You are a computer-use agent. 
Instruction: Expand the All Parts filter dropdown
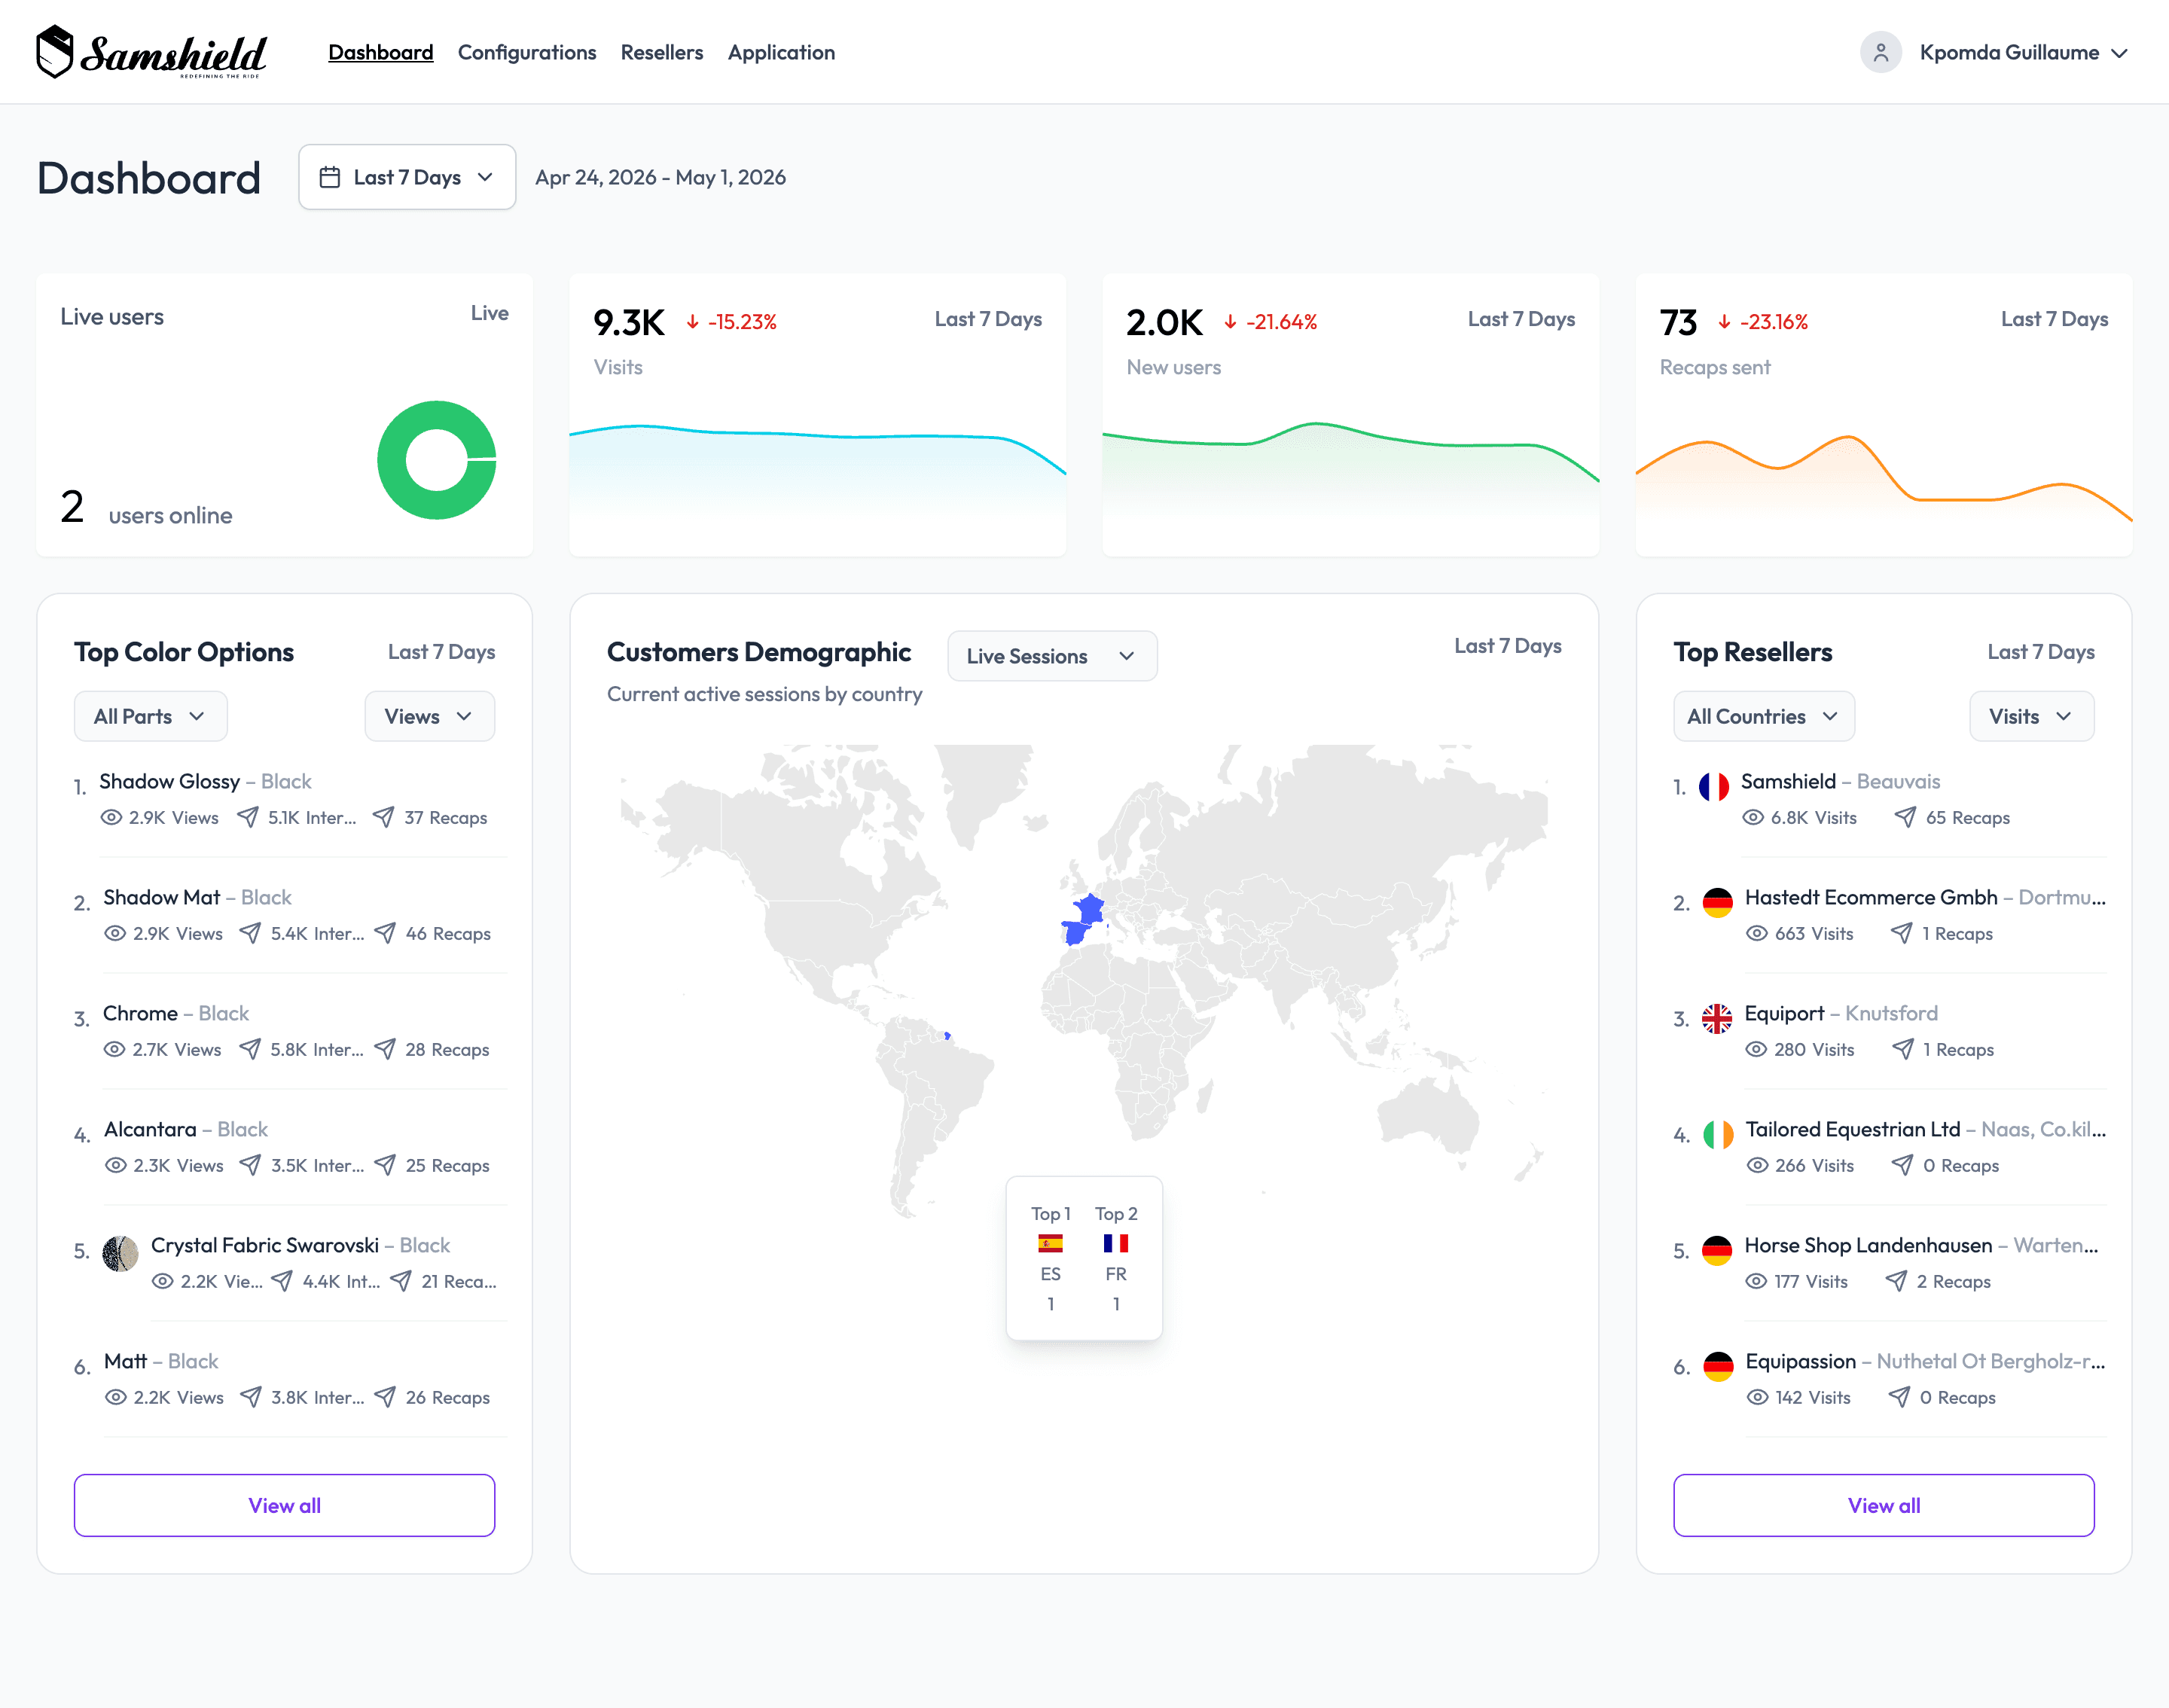[151, 717]
